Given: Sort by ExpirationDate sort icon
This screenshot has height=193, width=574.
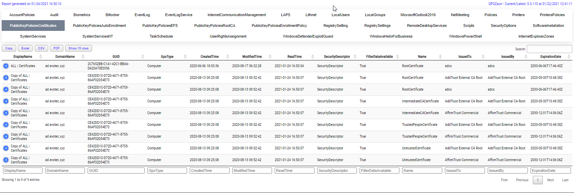Looking at the screenshot, I should coord(569,57).
